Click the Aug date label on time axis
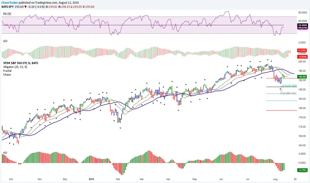 pos(275,179)
